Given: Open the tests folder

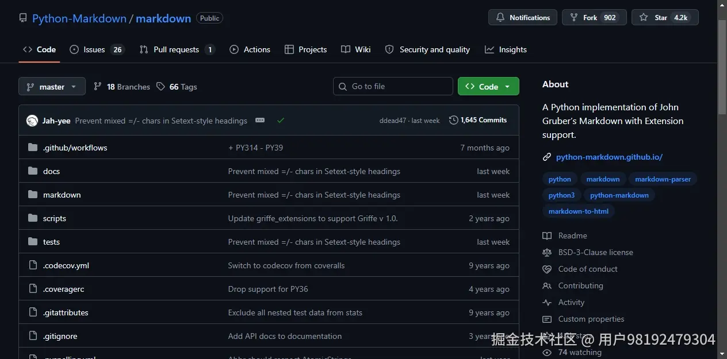Looking at the screenshot, I should (51, 242).
